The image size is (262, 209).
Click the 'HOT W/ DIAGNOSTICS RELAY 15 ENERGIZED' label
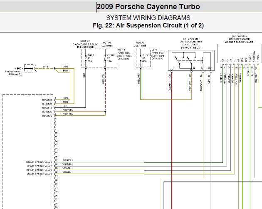[85, 44]
